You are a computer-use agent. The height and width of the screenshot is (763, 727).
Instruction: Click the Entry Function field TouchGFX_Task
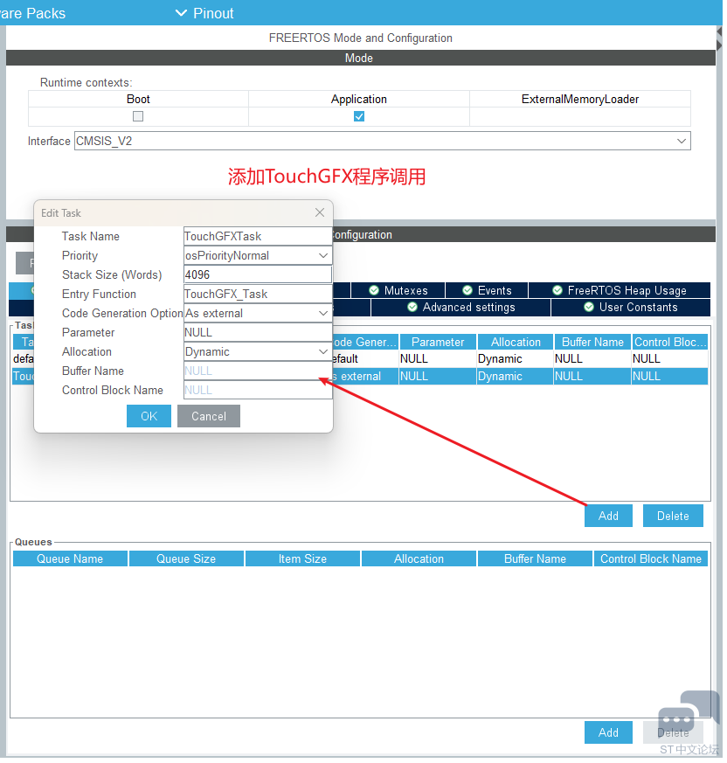tap(259, 295)
